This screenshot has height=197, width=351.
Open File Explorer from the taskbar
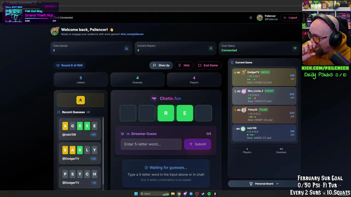pos(173,194)
